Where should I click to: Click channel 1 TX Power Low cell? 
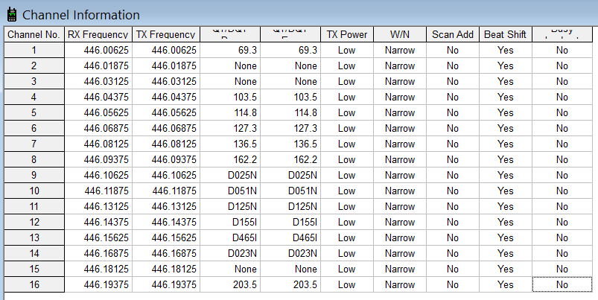(x=347, y=50)
